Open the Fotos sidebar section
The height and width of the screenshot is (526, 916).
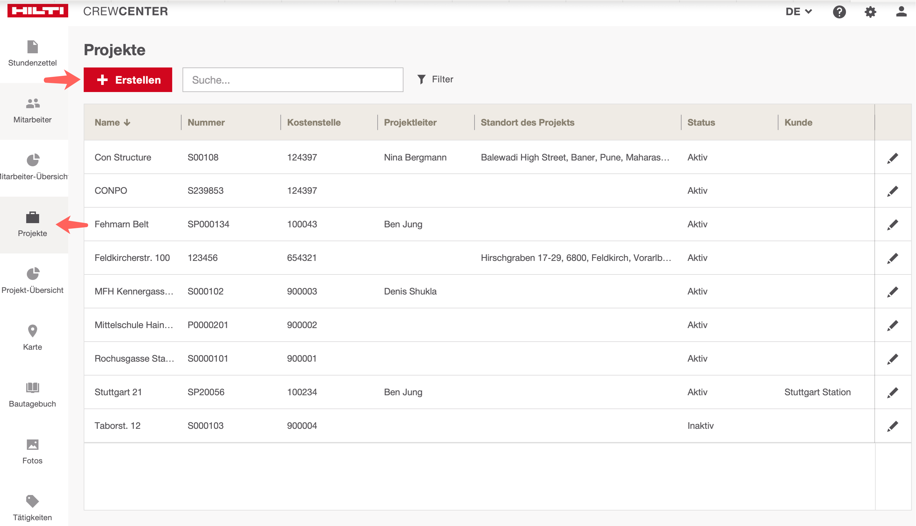tap(33, 451)
